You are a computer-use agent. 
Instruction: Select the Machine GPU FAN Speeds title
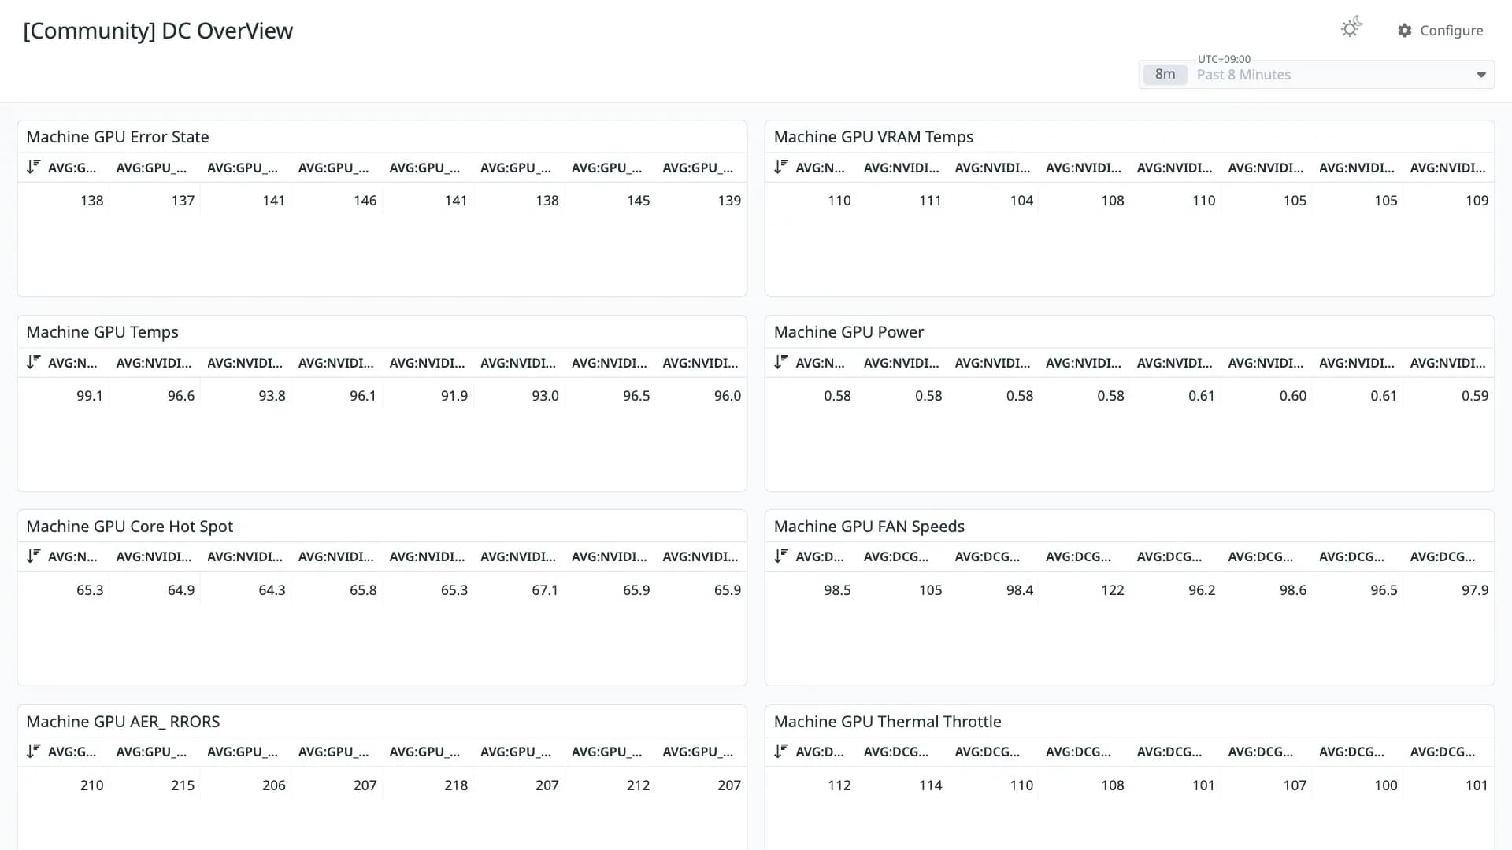click(869, 527)
